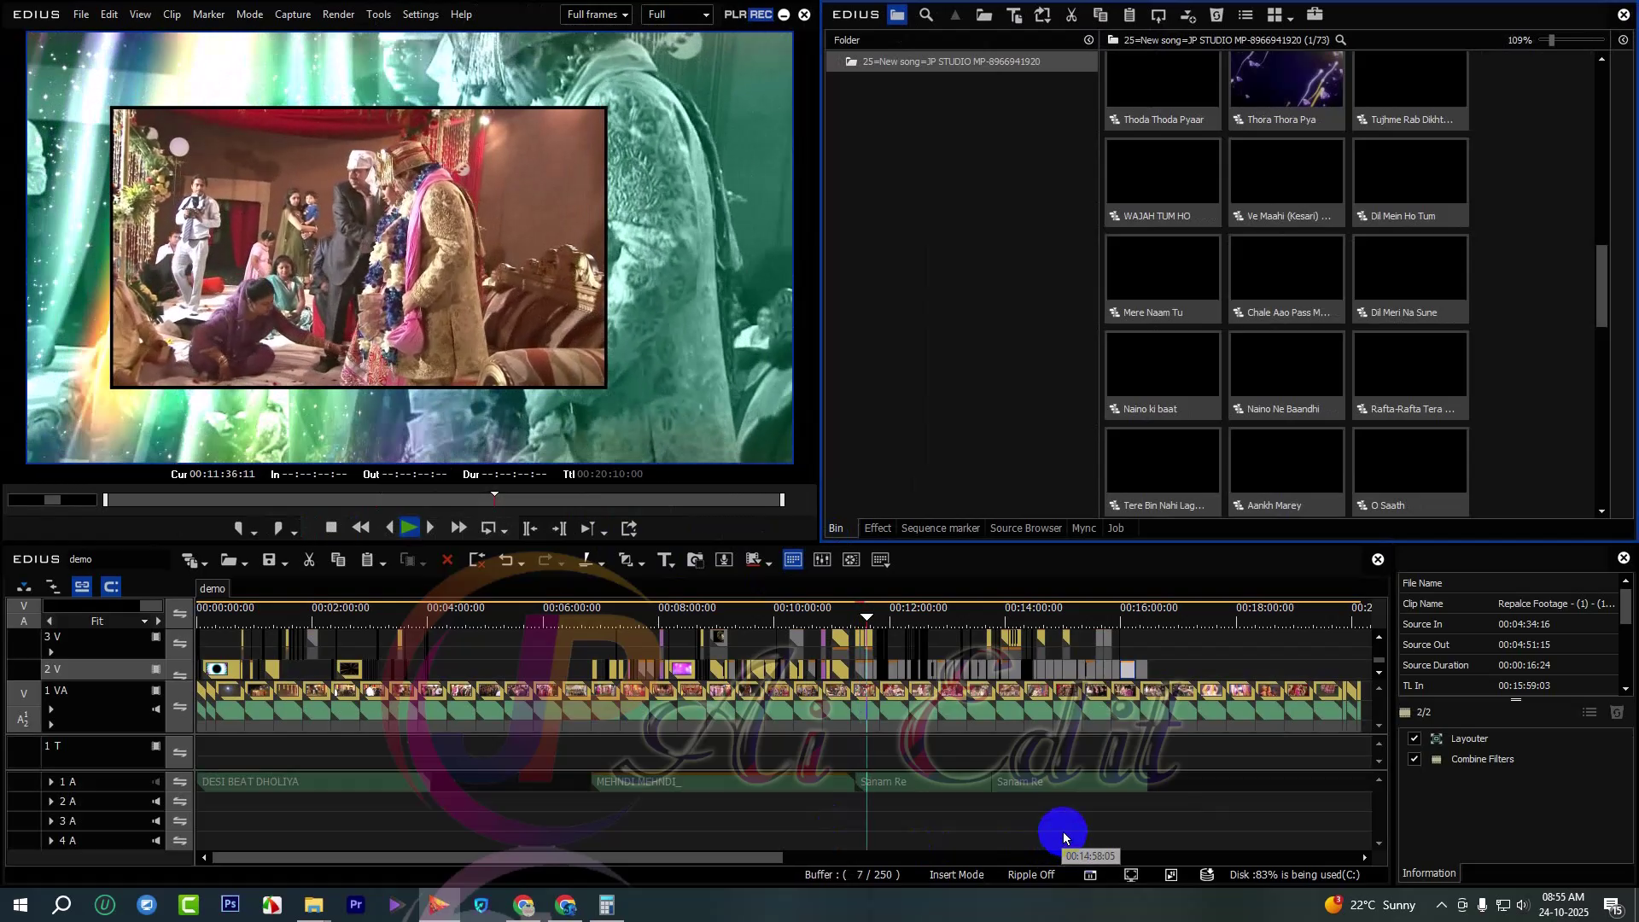
Task: Adjust the Bin thumbnail zoom slider
Action: (1551, 40)
